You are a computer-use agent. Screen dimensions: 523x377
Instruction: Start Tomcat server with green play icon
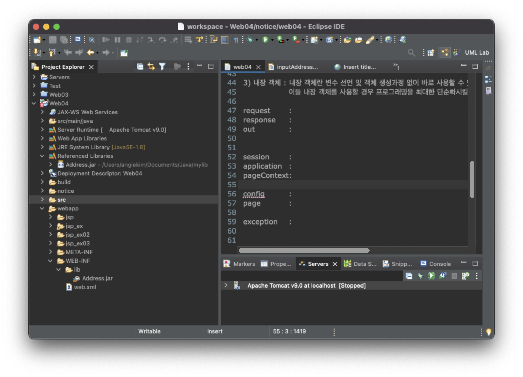[x=431, y=276]
